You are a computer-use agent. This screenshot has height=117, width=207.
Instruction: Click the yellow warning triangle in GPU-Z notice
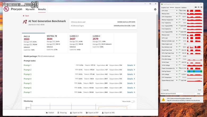coord(163,99)
